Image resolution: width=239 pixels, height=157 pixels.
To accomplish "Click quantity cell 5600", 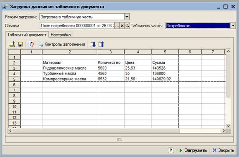I will [x=111, y=68].
